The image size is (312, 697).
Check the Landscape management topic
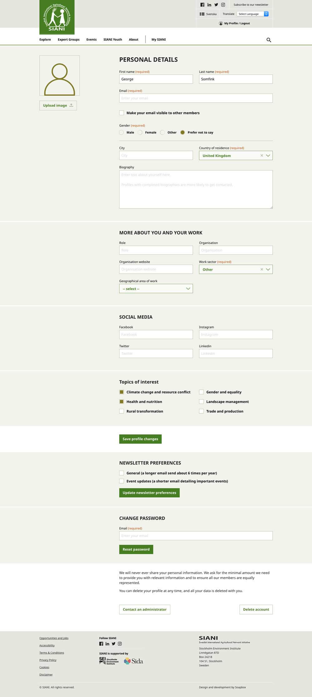202,402
